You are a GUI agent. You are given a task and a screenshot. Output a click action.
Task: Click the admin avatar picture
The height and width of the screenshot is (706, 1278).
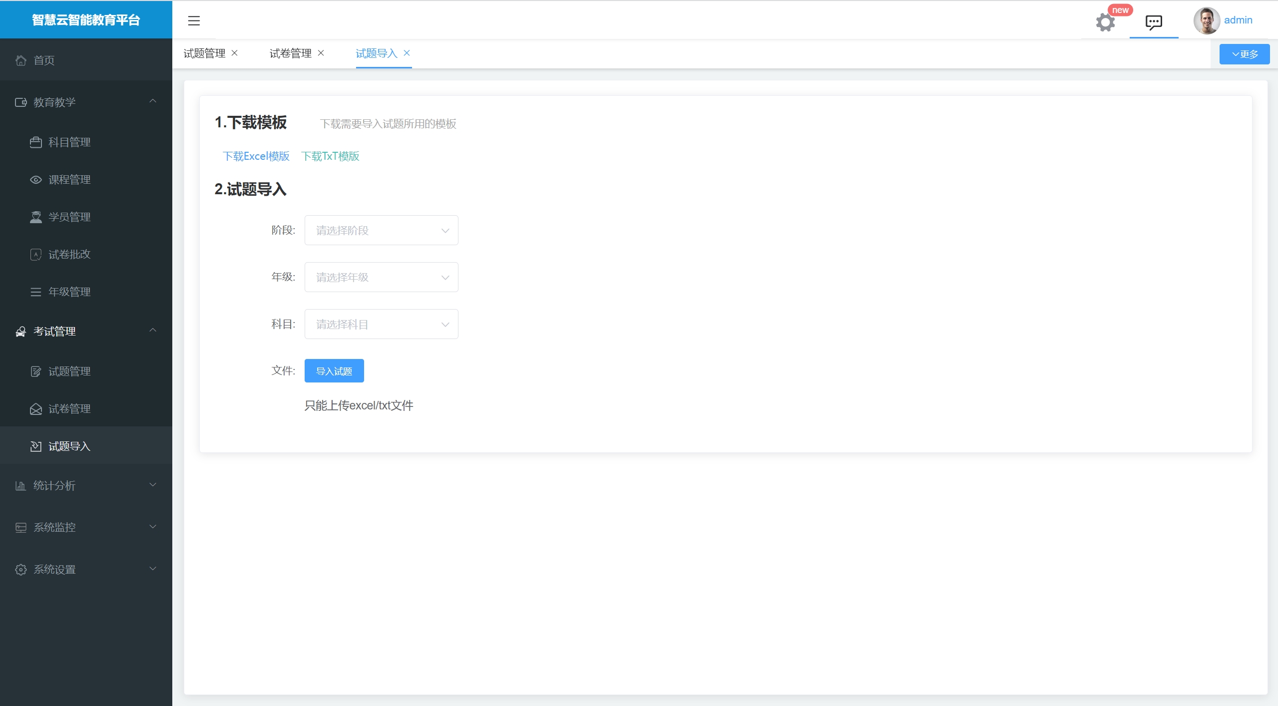pos(1206,20)
